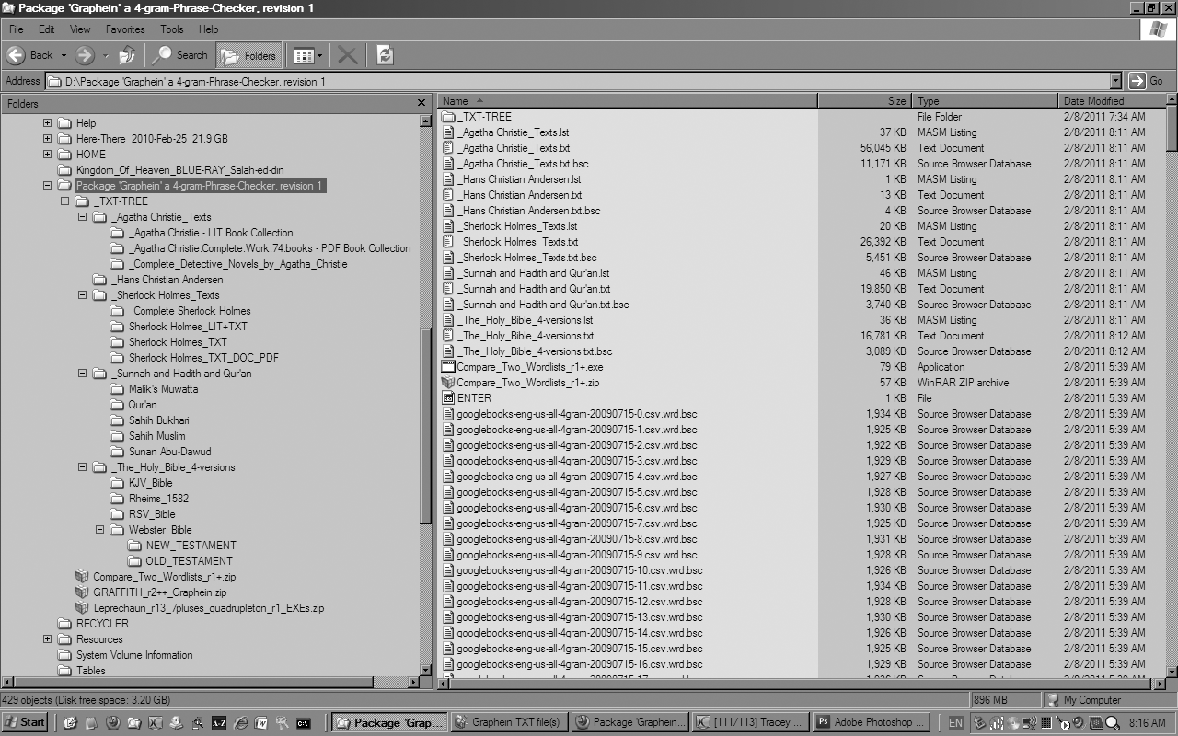Click the Go button next to address bar

click(1147, 81)
